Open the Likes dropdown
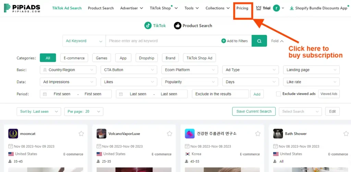The width and height of the screenshot is (351, 172). click(x=129, y=82)
